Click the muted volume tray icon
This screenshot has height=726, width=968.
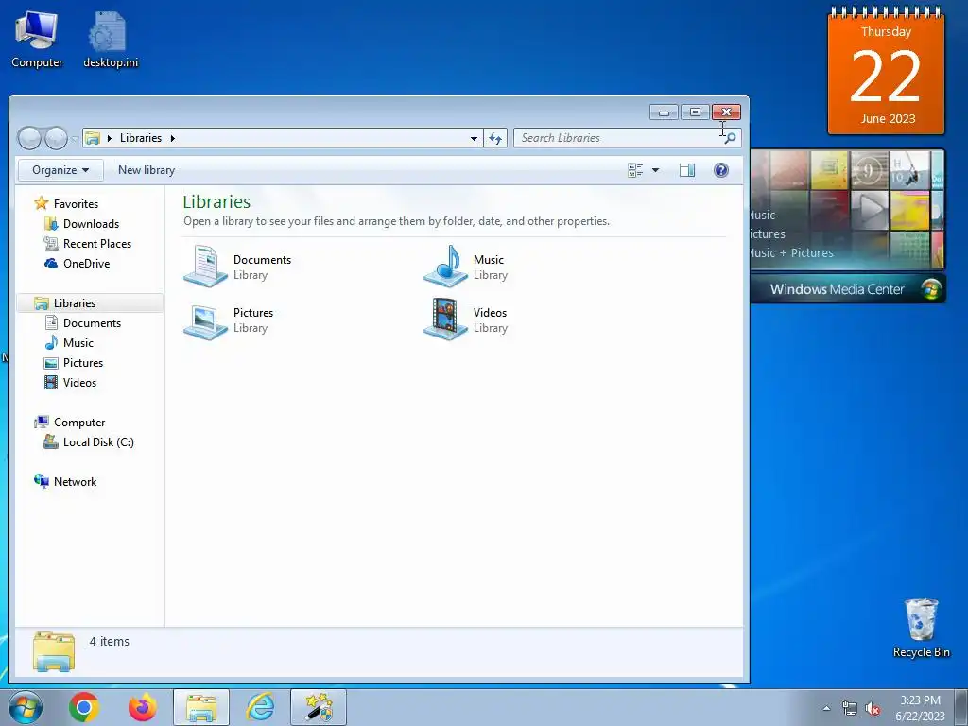pos(873,709)
